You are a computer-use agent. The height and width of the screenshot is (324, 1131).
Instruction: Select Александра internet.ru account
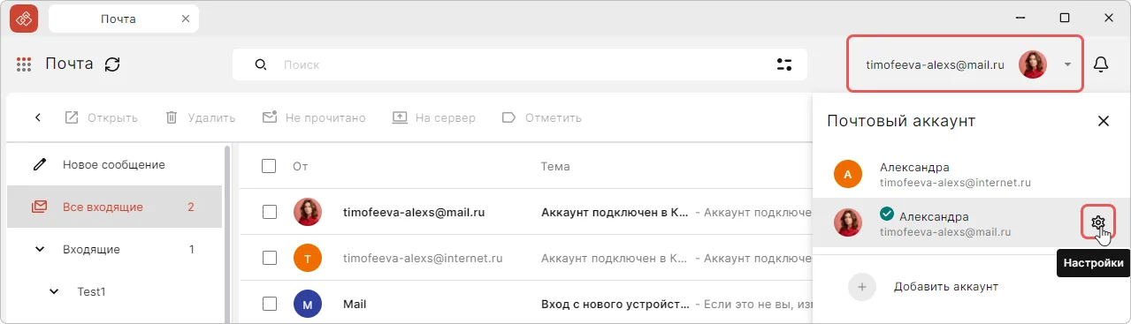[971, 175]
